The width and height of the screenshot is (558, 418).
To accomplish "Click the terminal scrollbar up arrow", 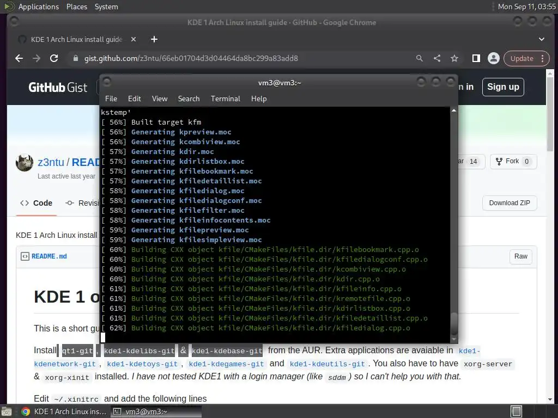I will [x=454, y=110].
